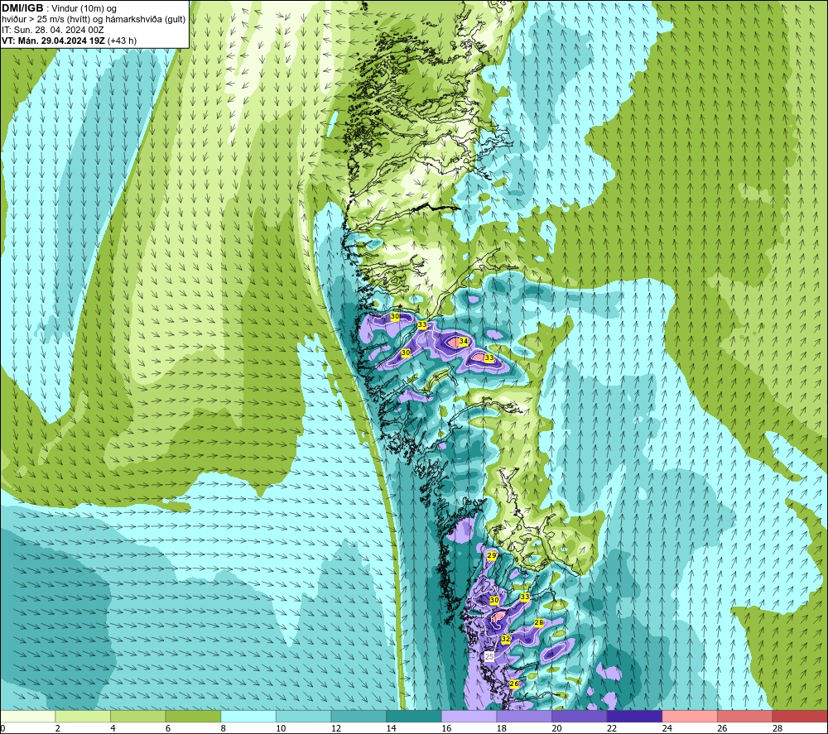Select the 4–6 m/s green legend swatch
Viewport: 828px width, 734px height.
tap(137, 717)
